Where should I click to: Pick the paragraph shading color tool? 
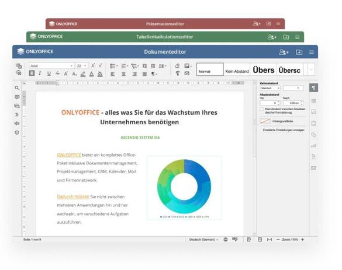pos(100,74)
